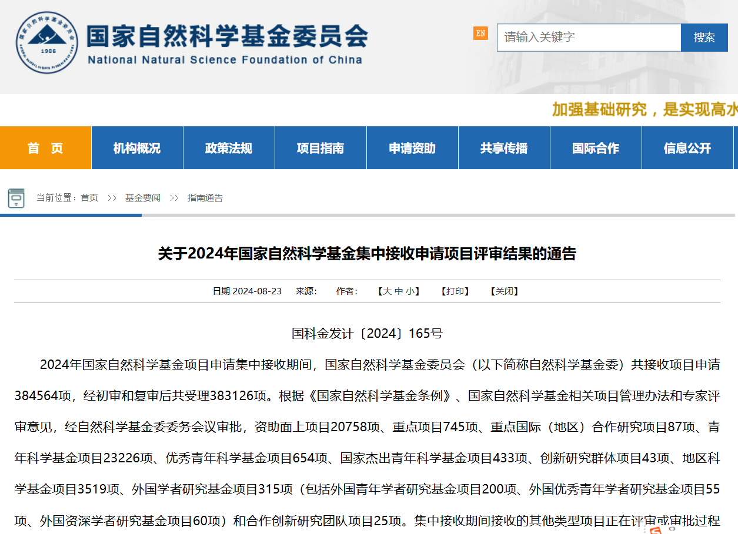Open the 政策法规 menu item
The image size is (738, 534).
click(x=229, y=148)
